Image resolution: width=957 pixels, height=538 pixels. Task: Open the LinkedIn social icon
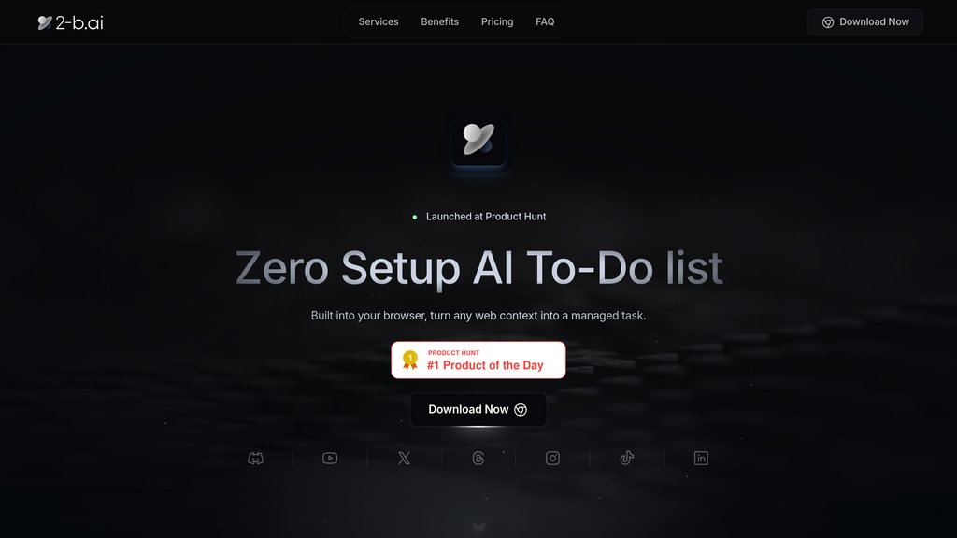[701, 458]
